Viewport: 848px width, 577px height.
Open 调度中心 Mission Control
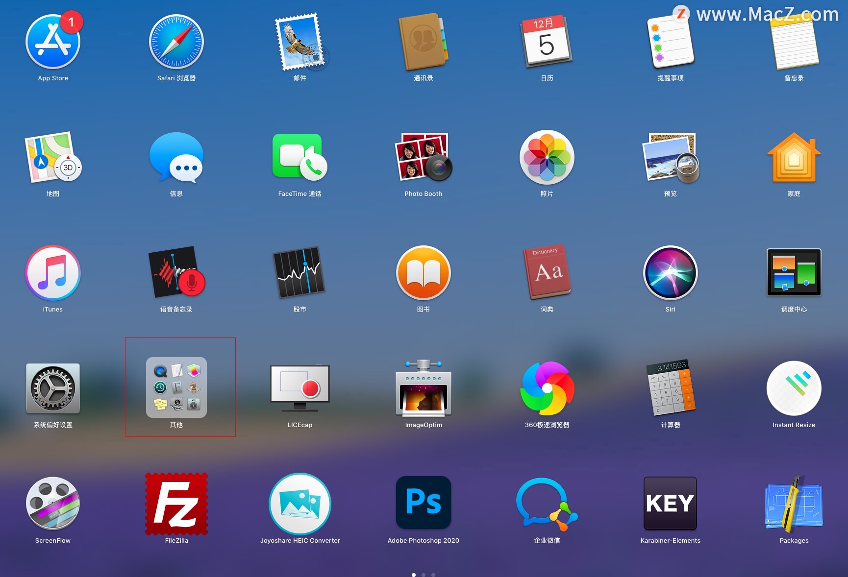tap(794, 273)
